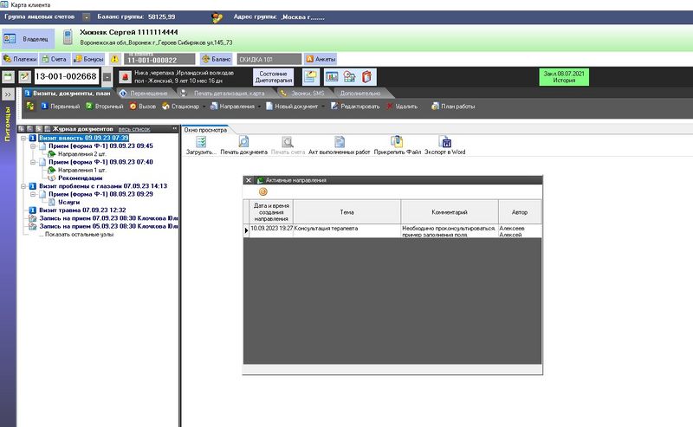Click the orange refresh icon in Активные направления
This screenshot has height=427, width=693.
coord(262,191)
